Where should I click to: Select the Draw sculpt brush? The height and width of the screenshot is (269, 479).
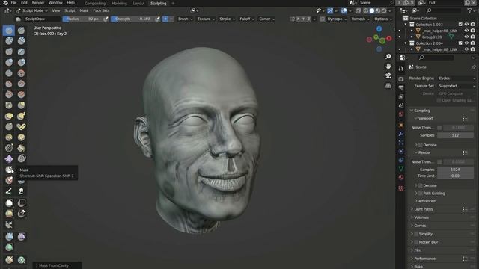pyautogui.click(x=9, y=31)
